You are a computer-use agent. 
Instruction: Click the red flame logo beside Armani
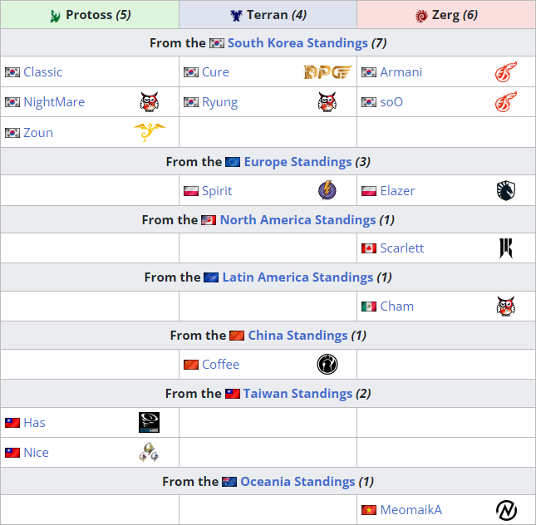click(x=506, y=72)
